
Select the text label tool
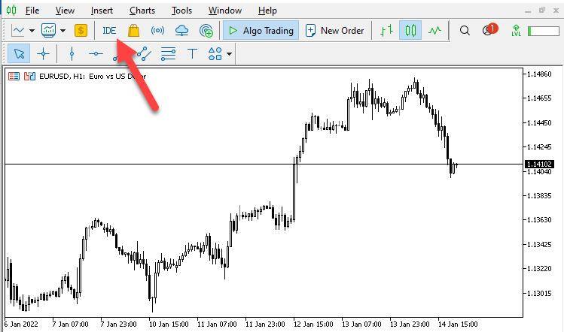click(x=193, y=54)
